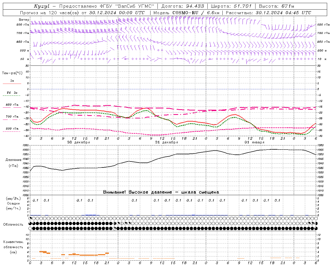Click the Осадки precipitation label
The height and width of the screenshot is (265, 331).
[x=13, y=204]
